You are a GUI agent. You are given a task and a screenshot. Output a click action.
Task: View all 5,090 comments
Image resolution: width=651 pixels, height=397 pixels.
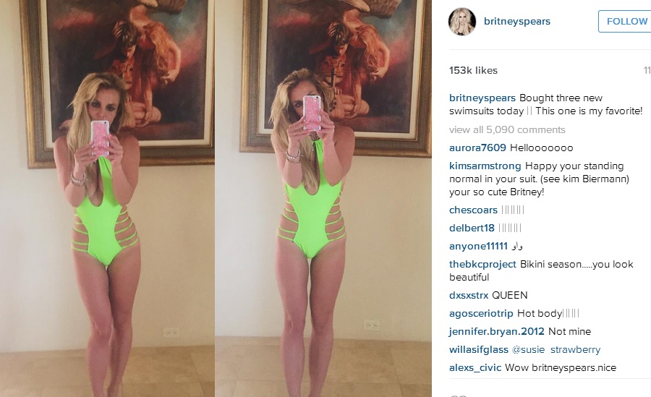tap(507, 129)
